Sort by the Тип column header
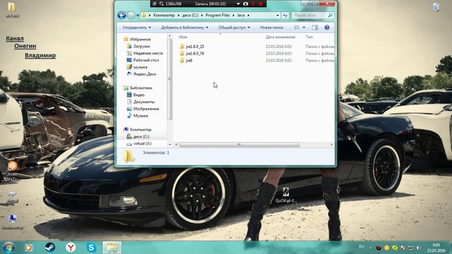This screenshot has height=254, width=452. point(309,37)
